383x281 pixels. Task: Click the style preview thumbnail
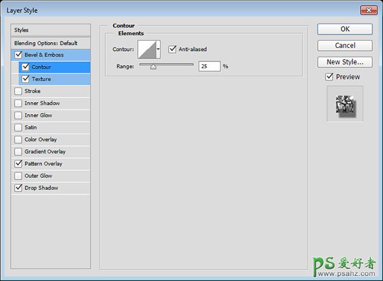(x=345, y=104)
